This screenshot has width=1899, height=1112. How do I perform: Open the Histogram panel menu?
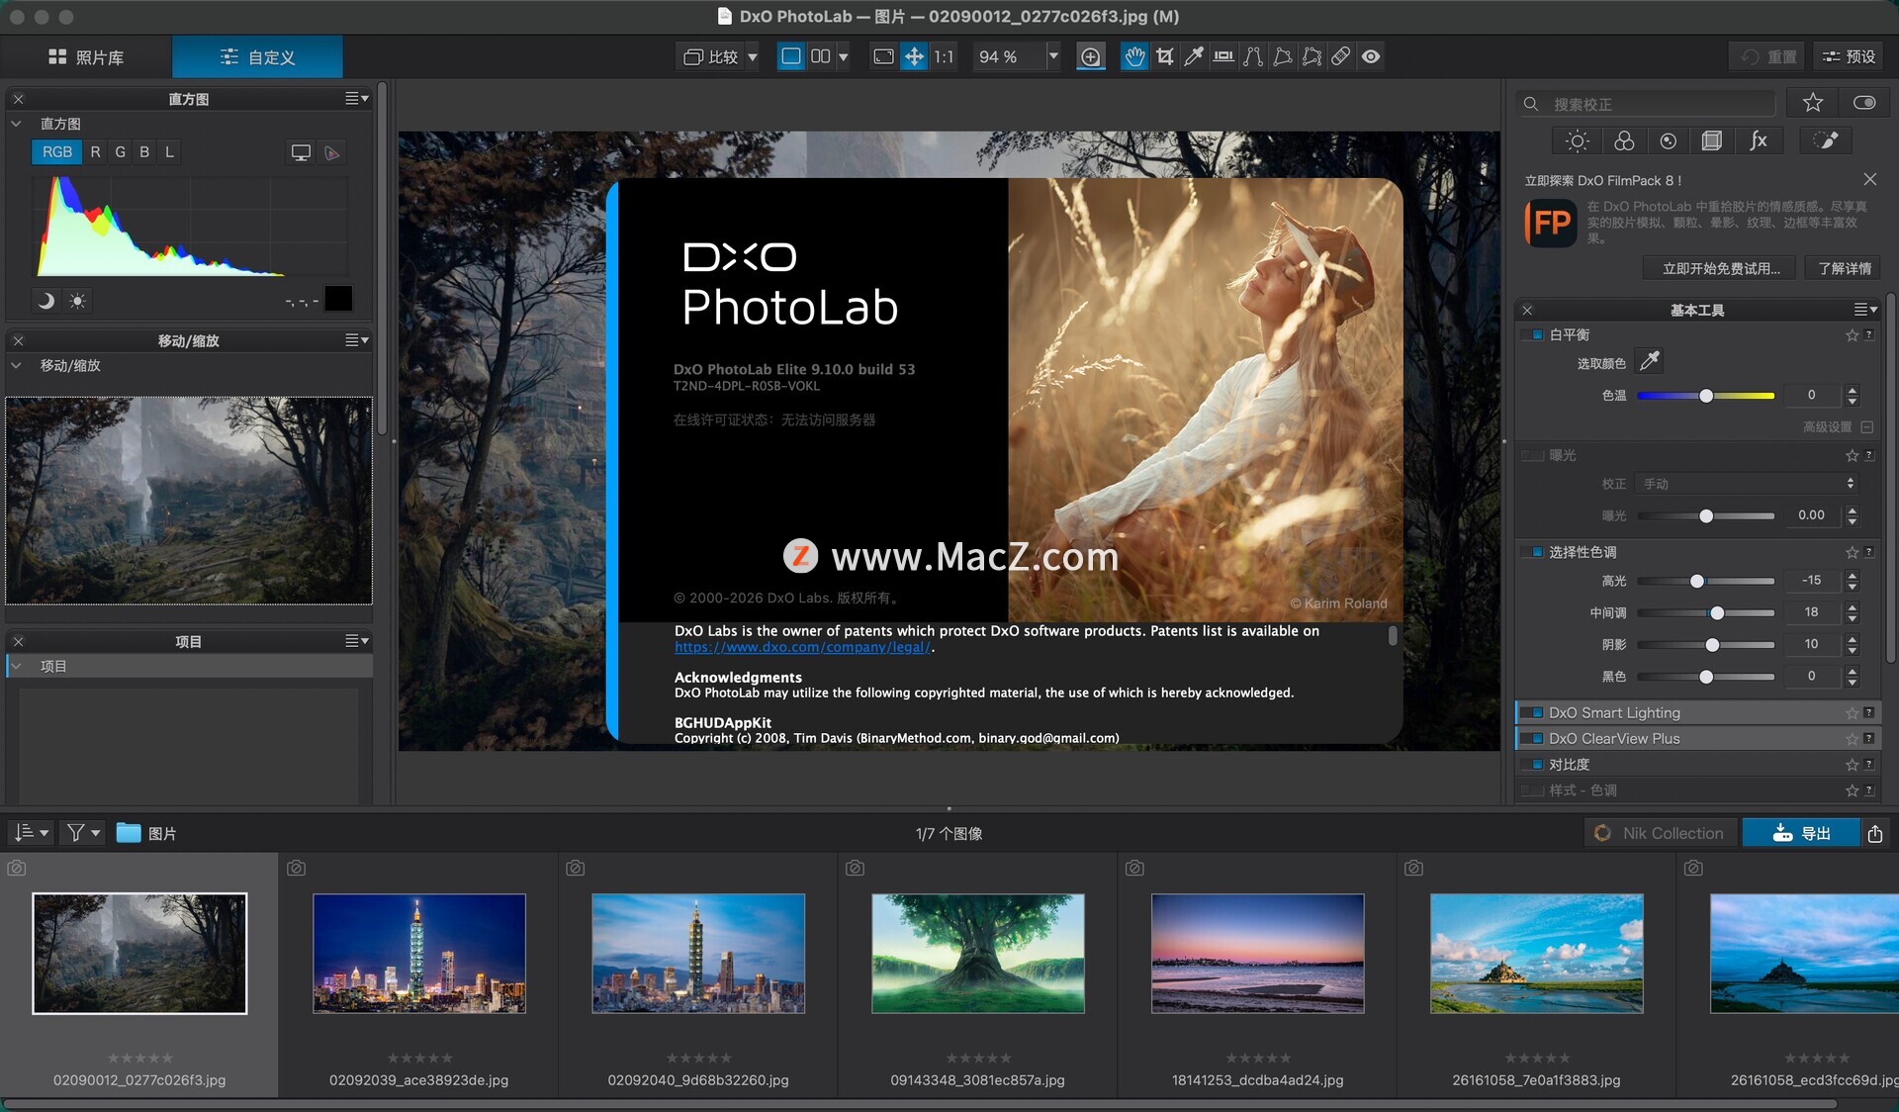point(357,98)
